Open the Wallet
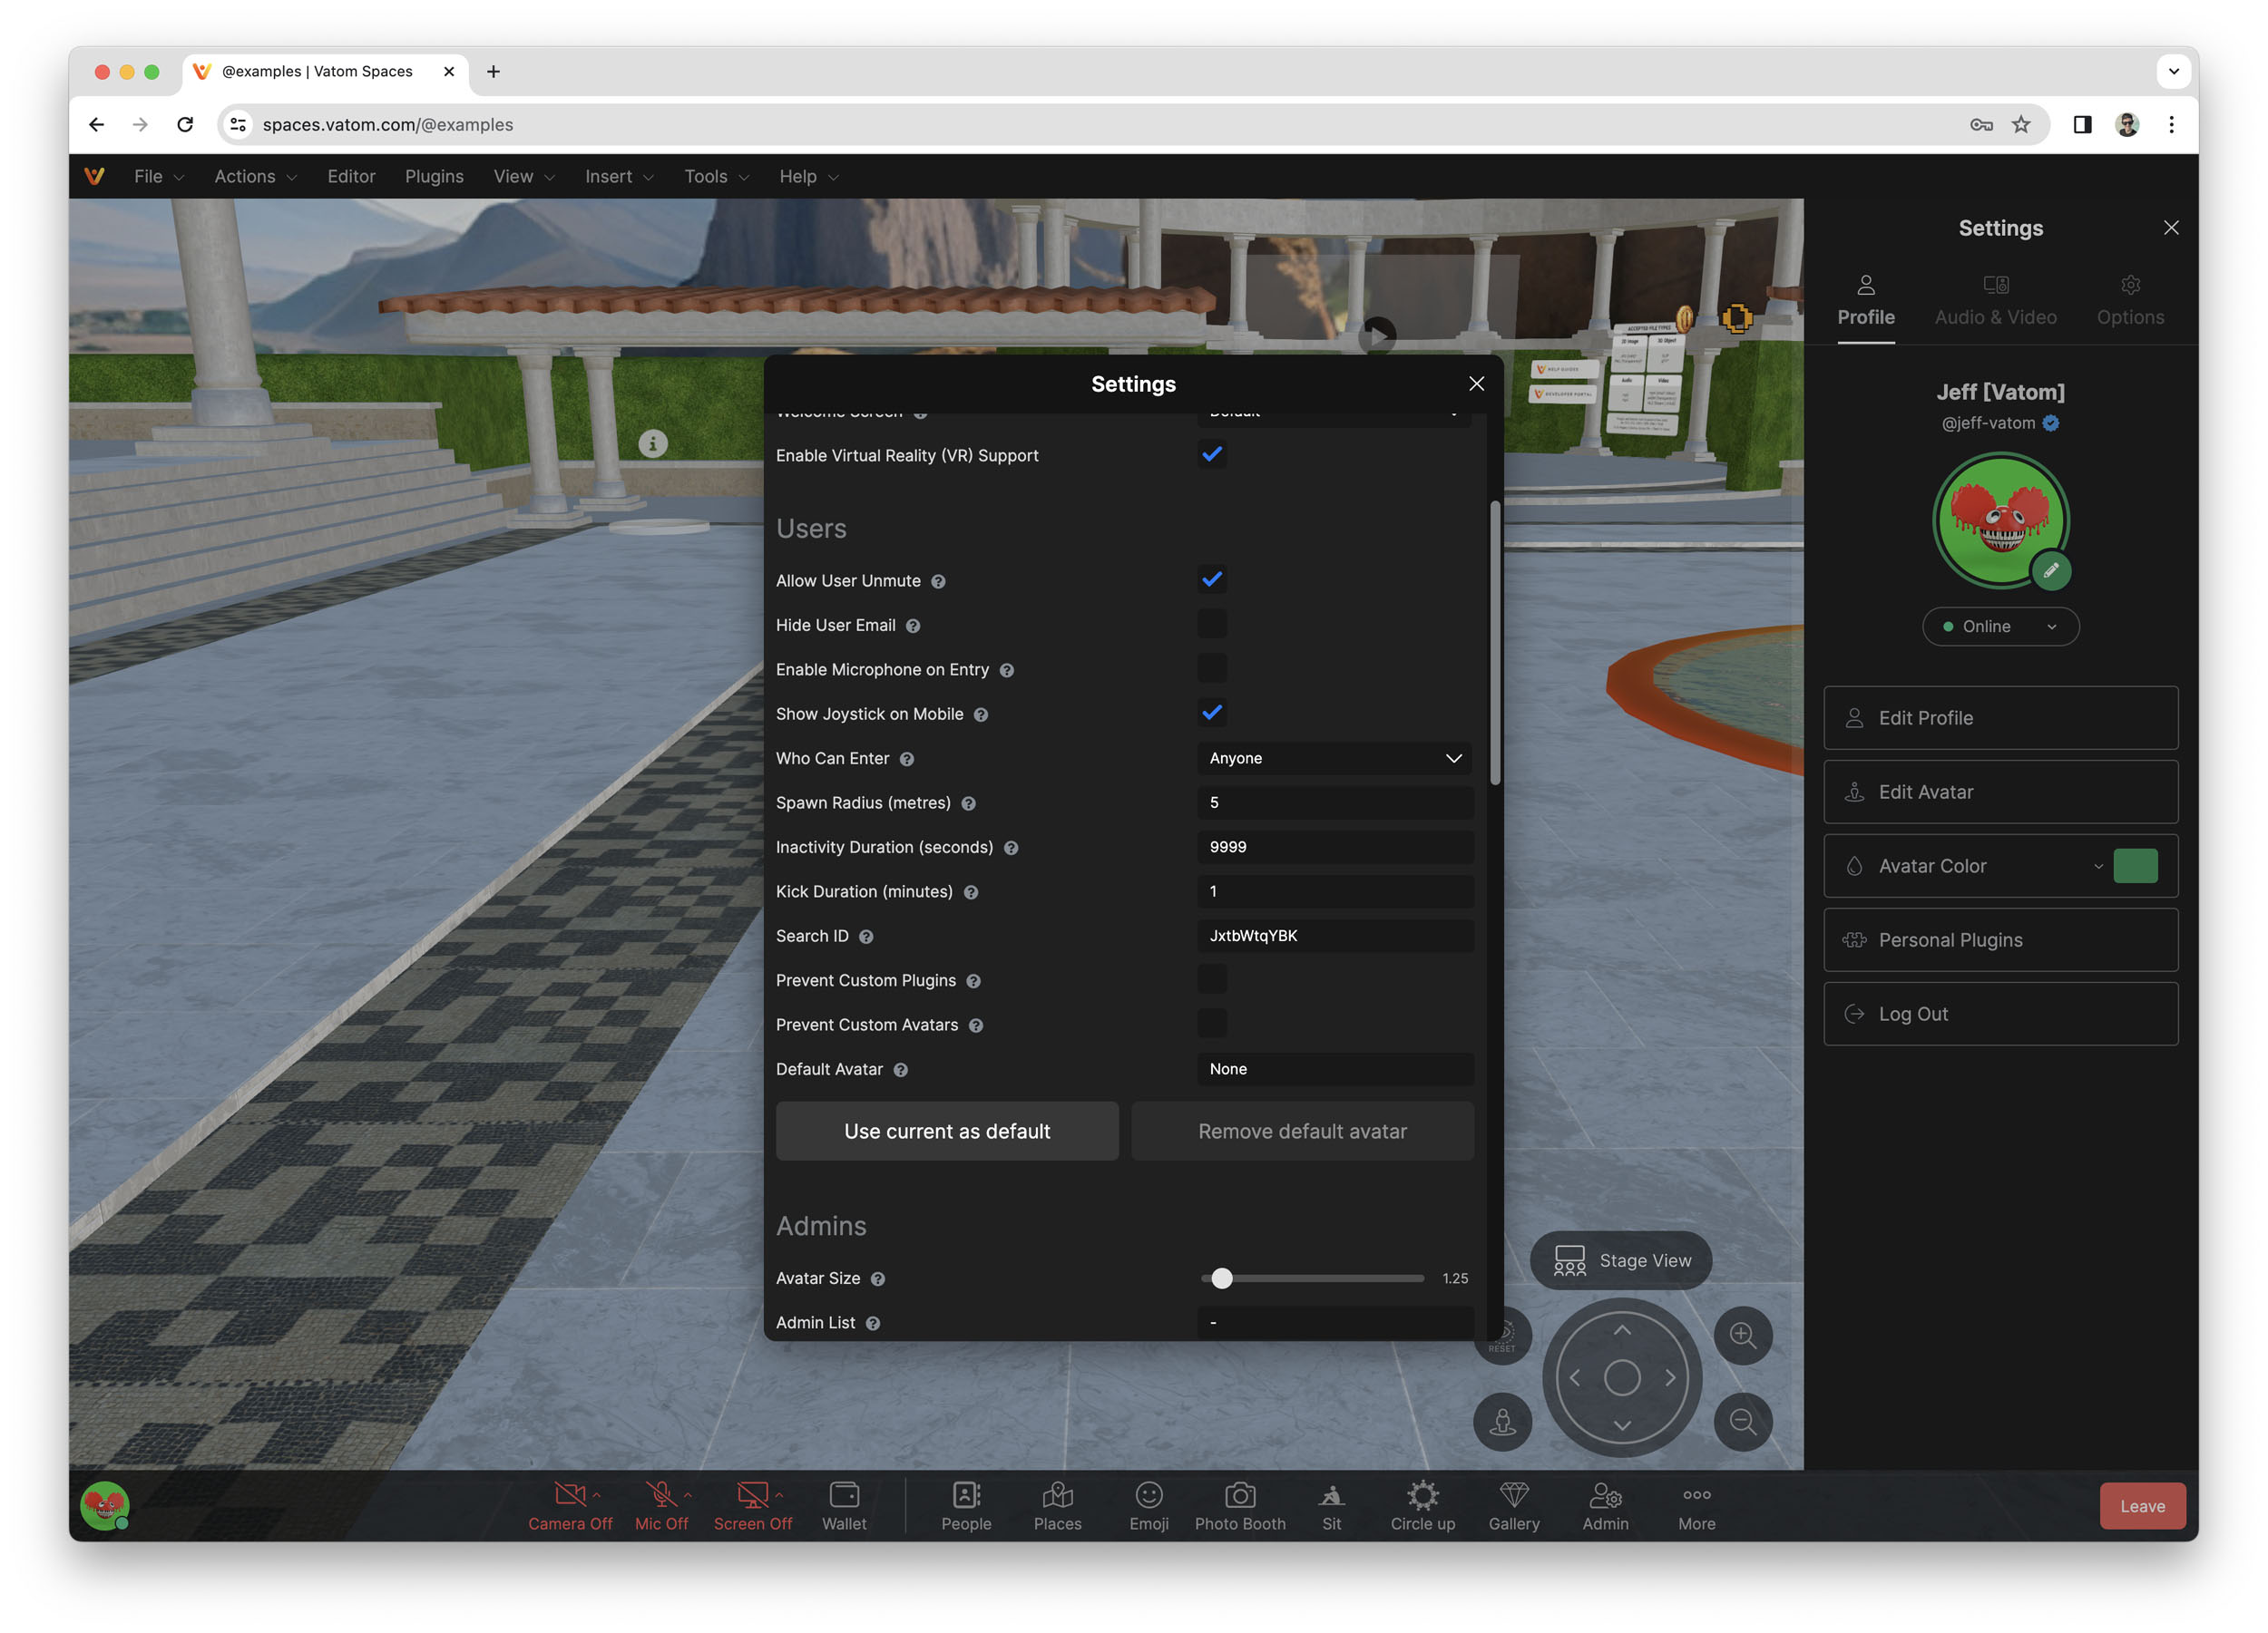Screen dimensions: 2268x1633 (844, 1505)
